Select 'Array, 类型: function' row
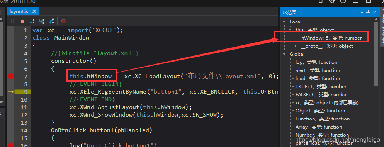The height and width of the screenshot is (147, 384). coord(319,127)
